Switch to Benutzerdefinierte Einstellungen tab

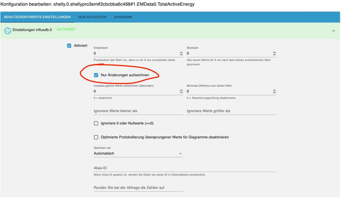[37, 17]
